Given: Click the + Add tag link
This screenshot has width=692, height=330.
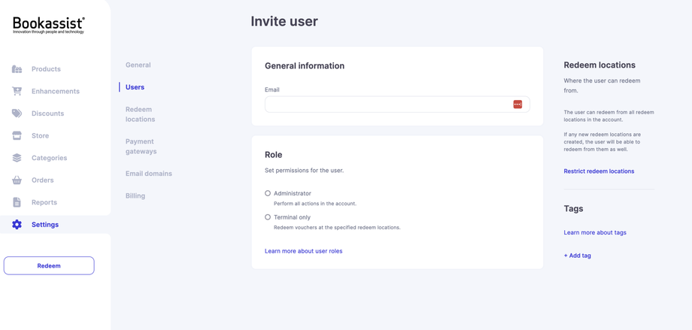Looking at the screenshot, I should tap(577, 256).
